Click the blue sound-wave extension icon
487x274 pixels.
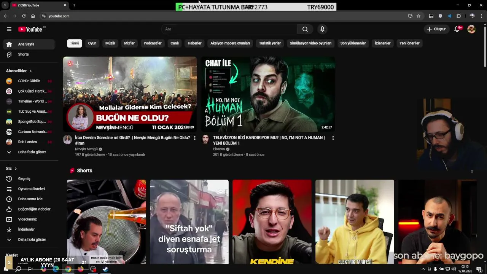[x=449, y=16]
